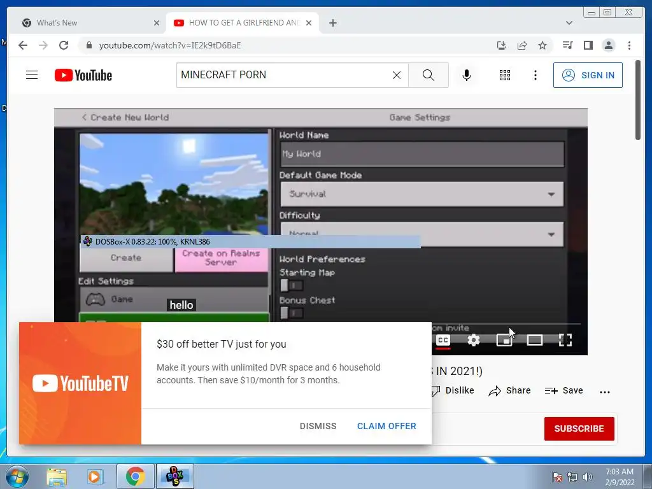Run search with magnifier button
Viewport: 652px width, 489px height.
pos(429,75)
